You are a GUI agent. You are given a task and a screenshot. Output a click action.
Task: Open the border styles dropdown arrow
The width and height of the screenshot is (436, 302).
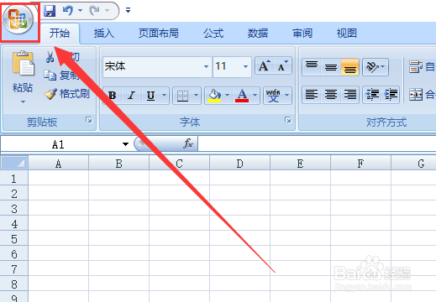tap(197, 96)
